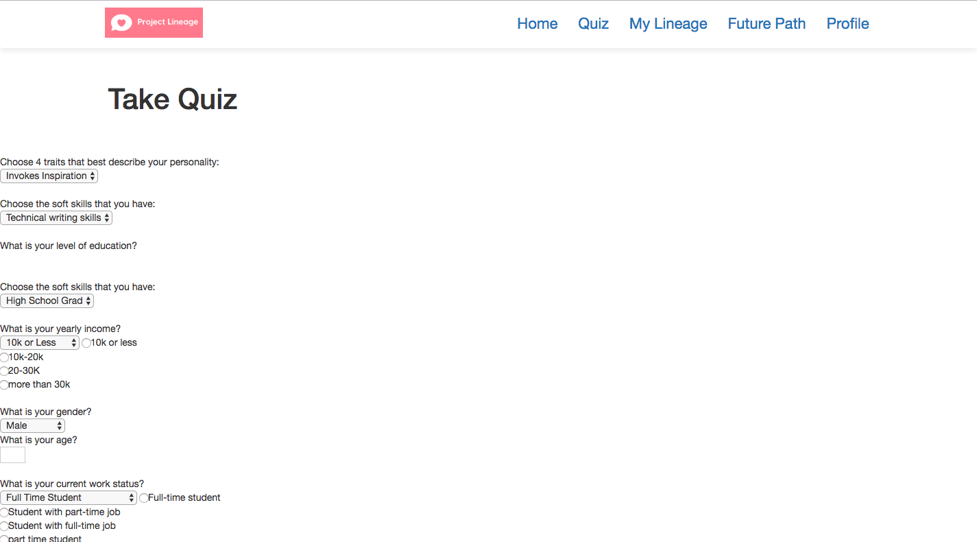Open the Home page link

(538, 23)
